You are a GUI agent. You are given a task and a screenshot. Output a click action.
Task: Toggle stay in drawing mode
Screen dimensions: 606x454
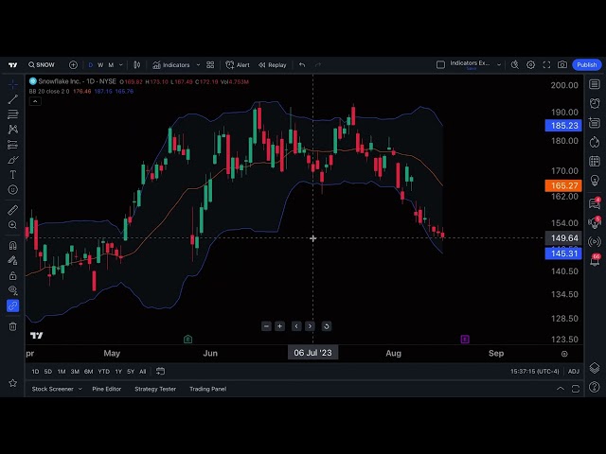[12, 260]
